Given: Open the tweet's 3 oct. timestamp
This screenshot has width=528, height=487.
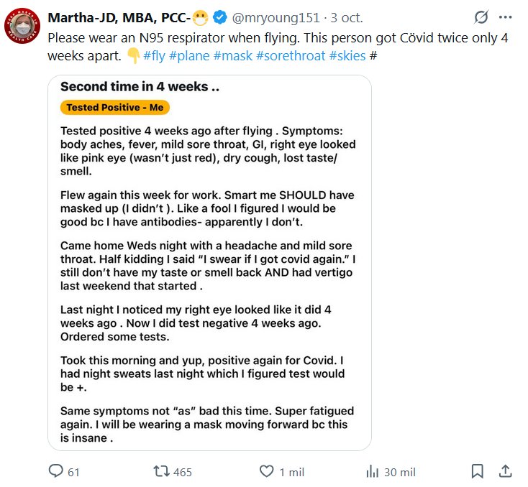Looking at the screenshot, I should [x=346, y=17].
